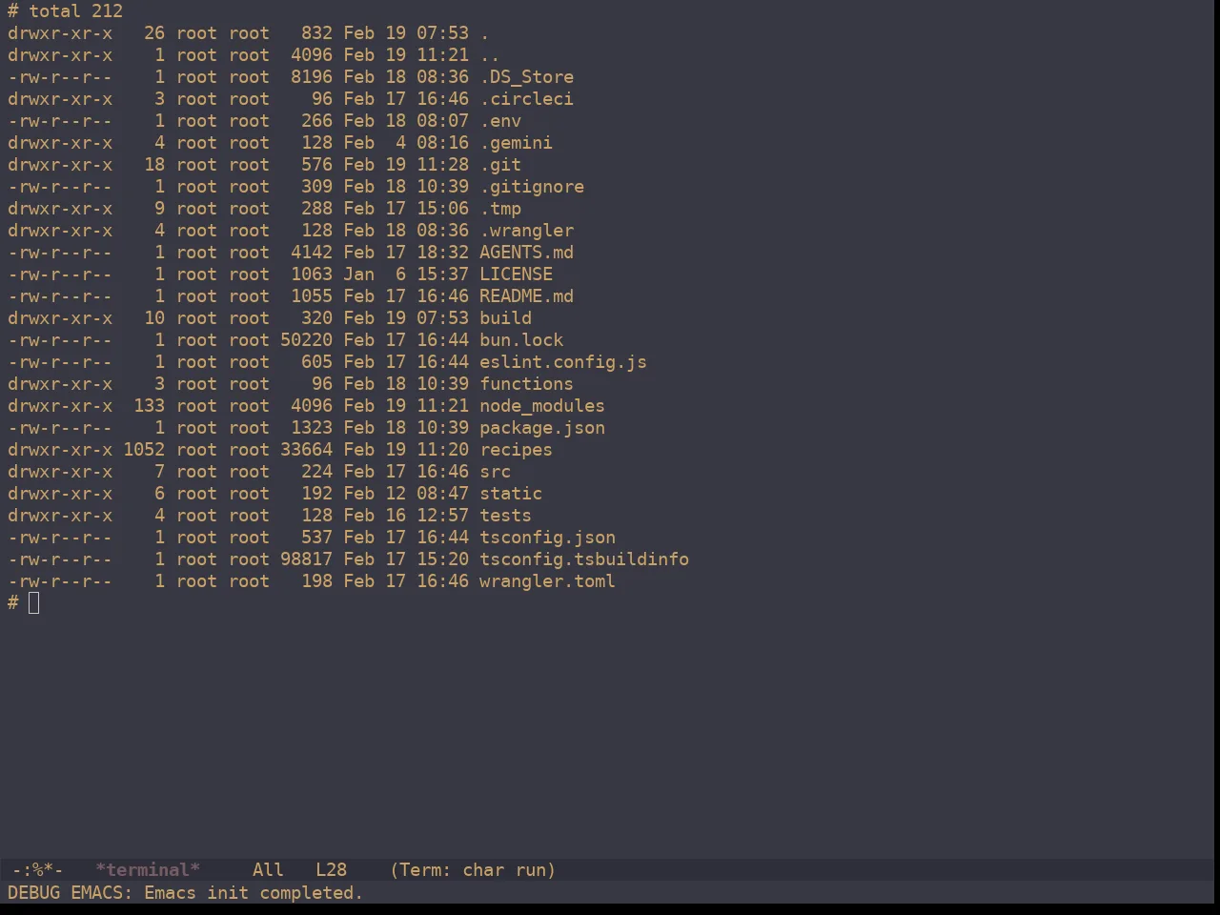Click package.json in the listing
Viewport: 1220px width, 915px height.
click(542, 428)
